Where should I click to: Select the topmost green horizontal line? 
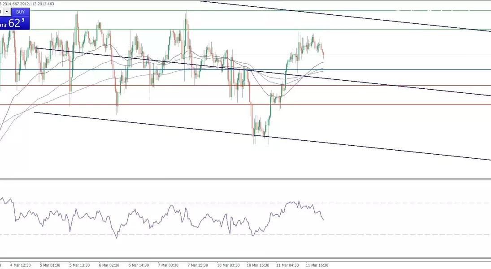point(359,10)
